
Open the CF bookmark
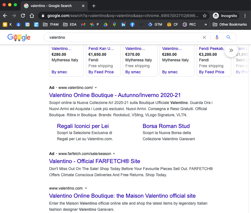172,25
